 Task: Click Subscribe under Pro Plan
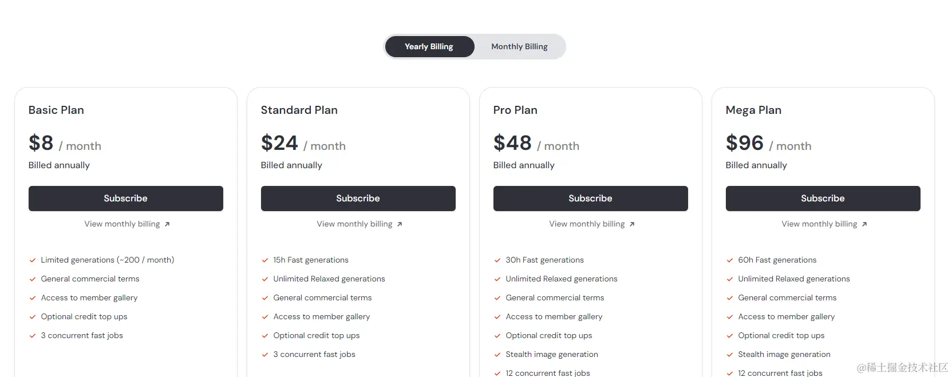(590, 199)
